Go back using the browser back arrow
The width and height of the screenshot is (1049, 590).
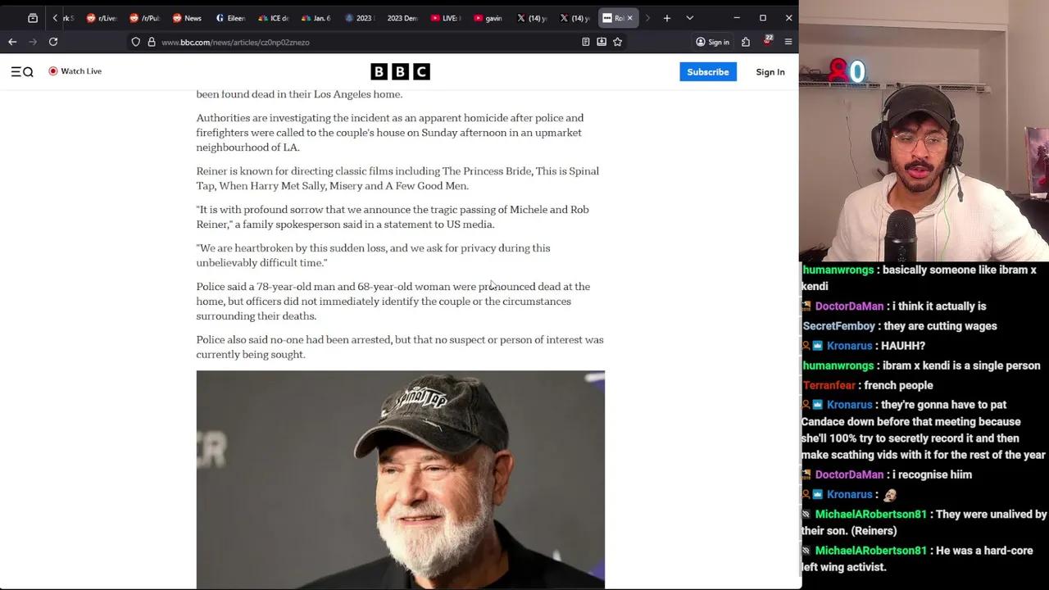[x=12, y=42]
